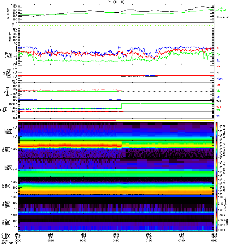Click the ESA electrons Eflux colorbar
This screenshot has width=232, height=247.
coord(217,186)
